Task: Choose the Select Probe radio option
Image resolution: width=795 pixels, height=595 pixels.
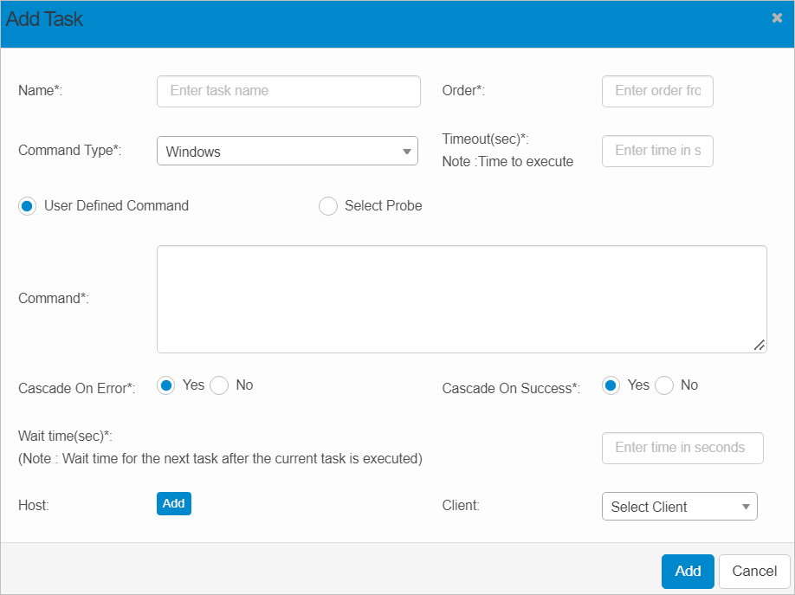Action: pyautogui.click(x=328, y=206)
